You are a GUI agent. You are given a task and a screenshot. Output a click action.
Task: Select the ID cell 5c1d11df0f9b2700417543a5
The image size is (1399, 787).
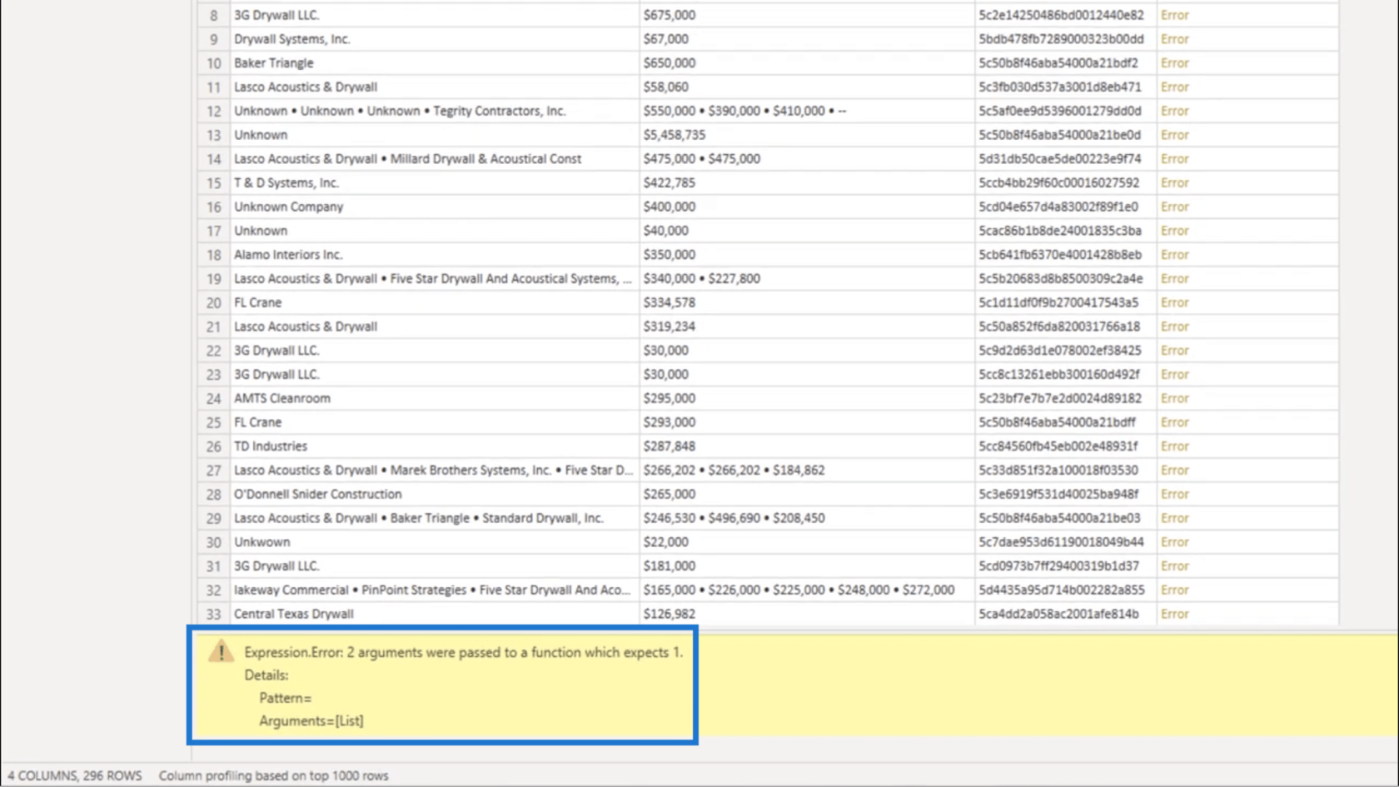point(1066,302)
